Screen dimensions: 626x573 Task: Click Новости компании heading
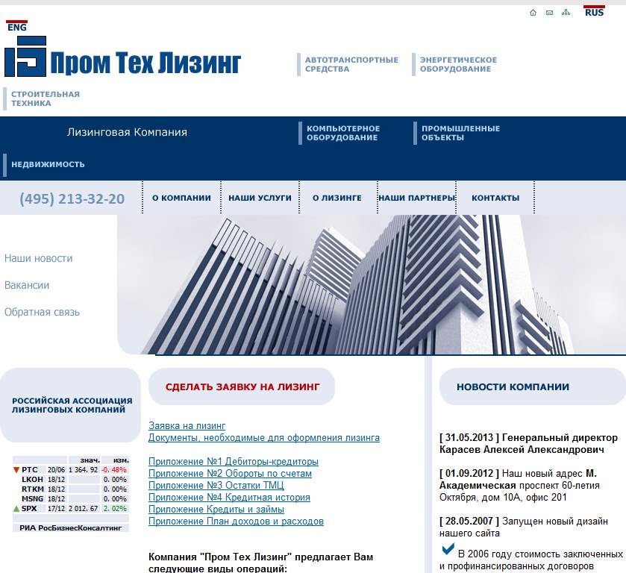click(x=513, y=386)
